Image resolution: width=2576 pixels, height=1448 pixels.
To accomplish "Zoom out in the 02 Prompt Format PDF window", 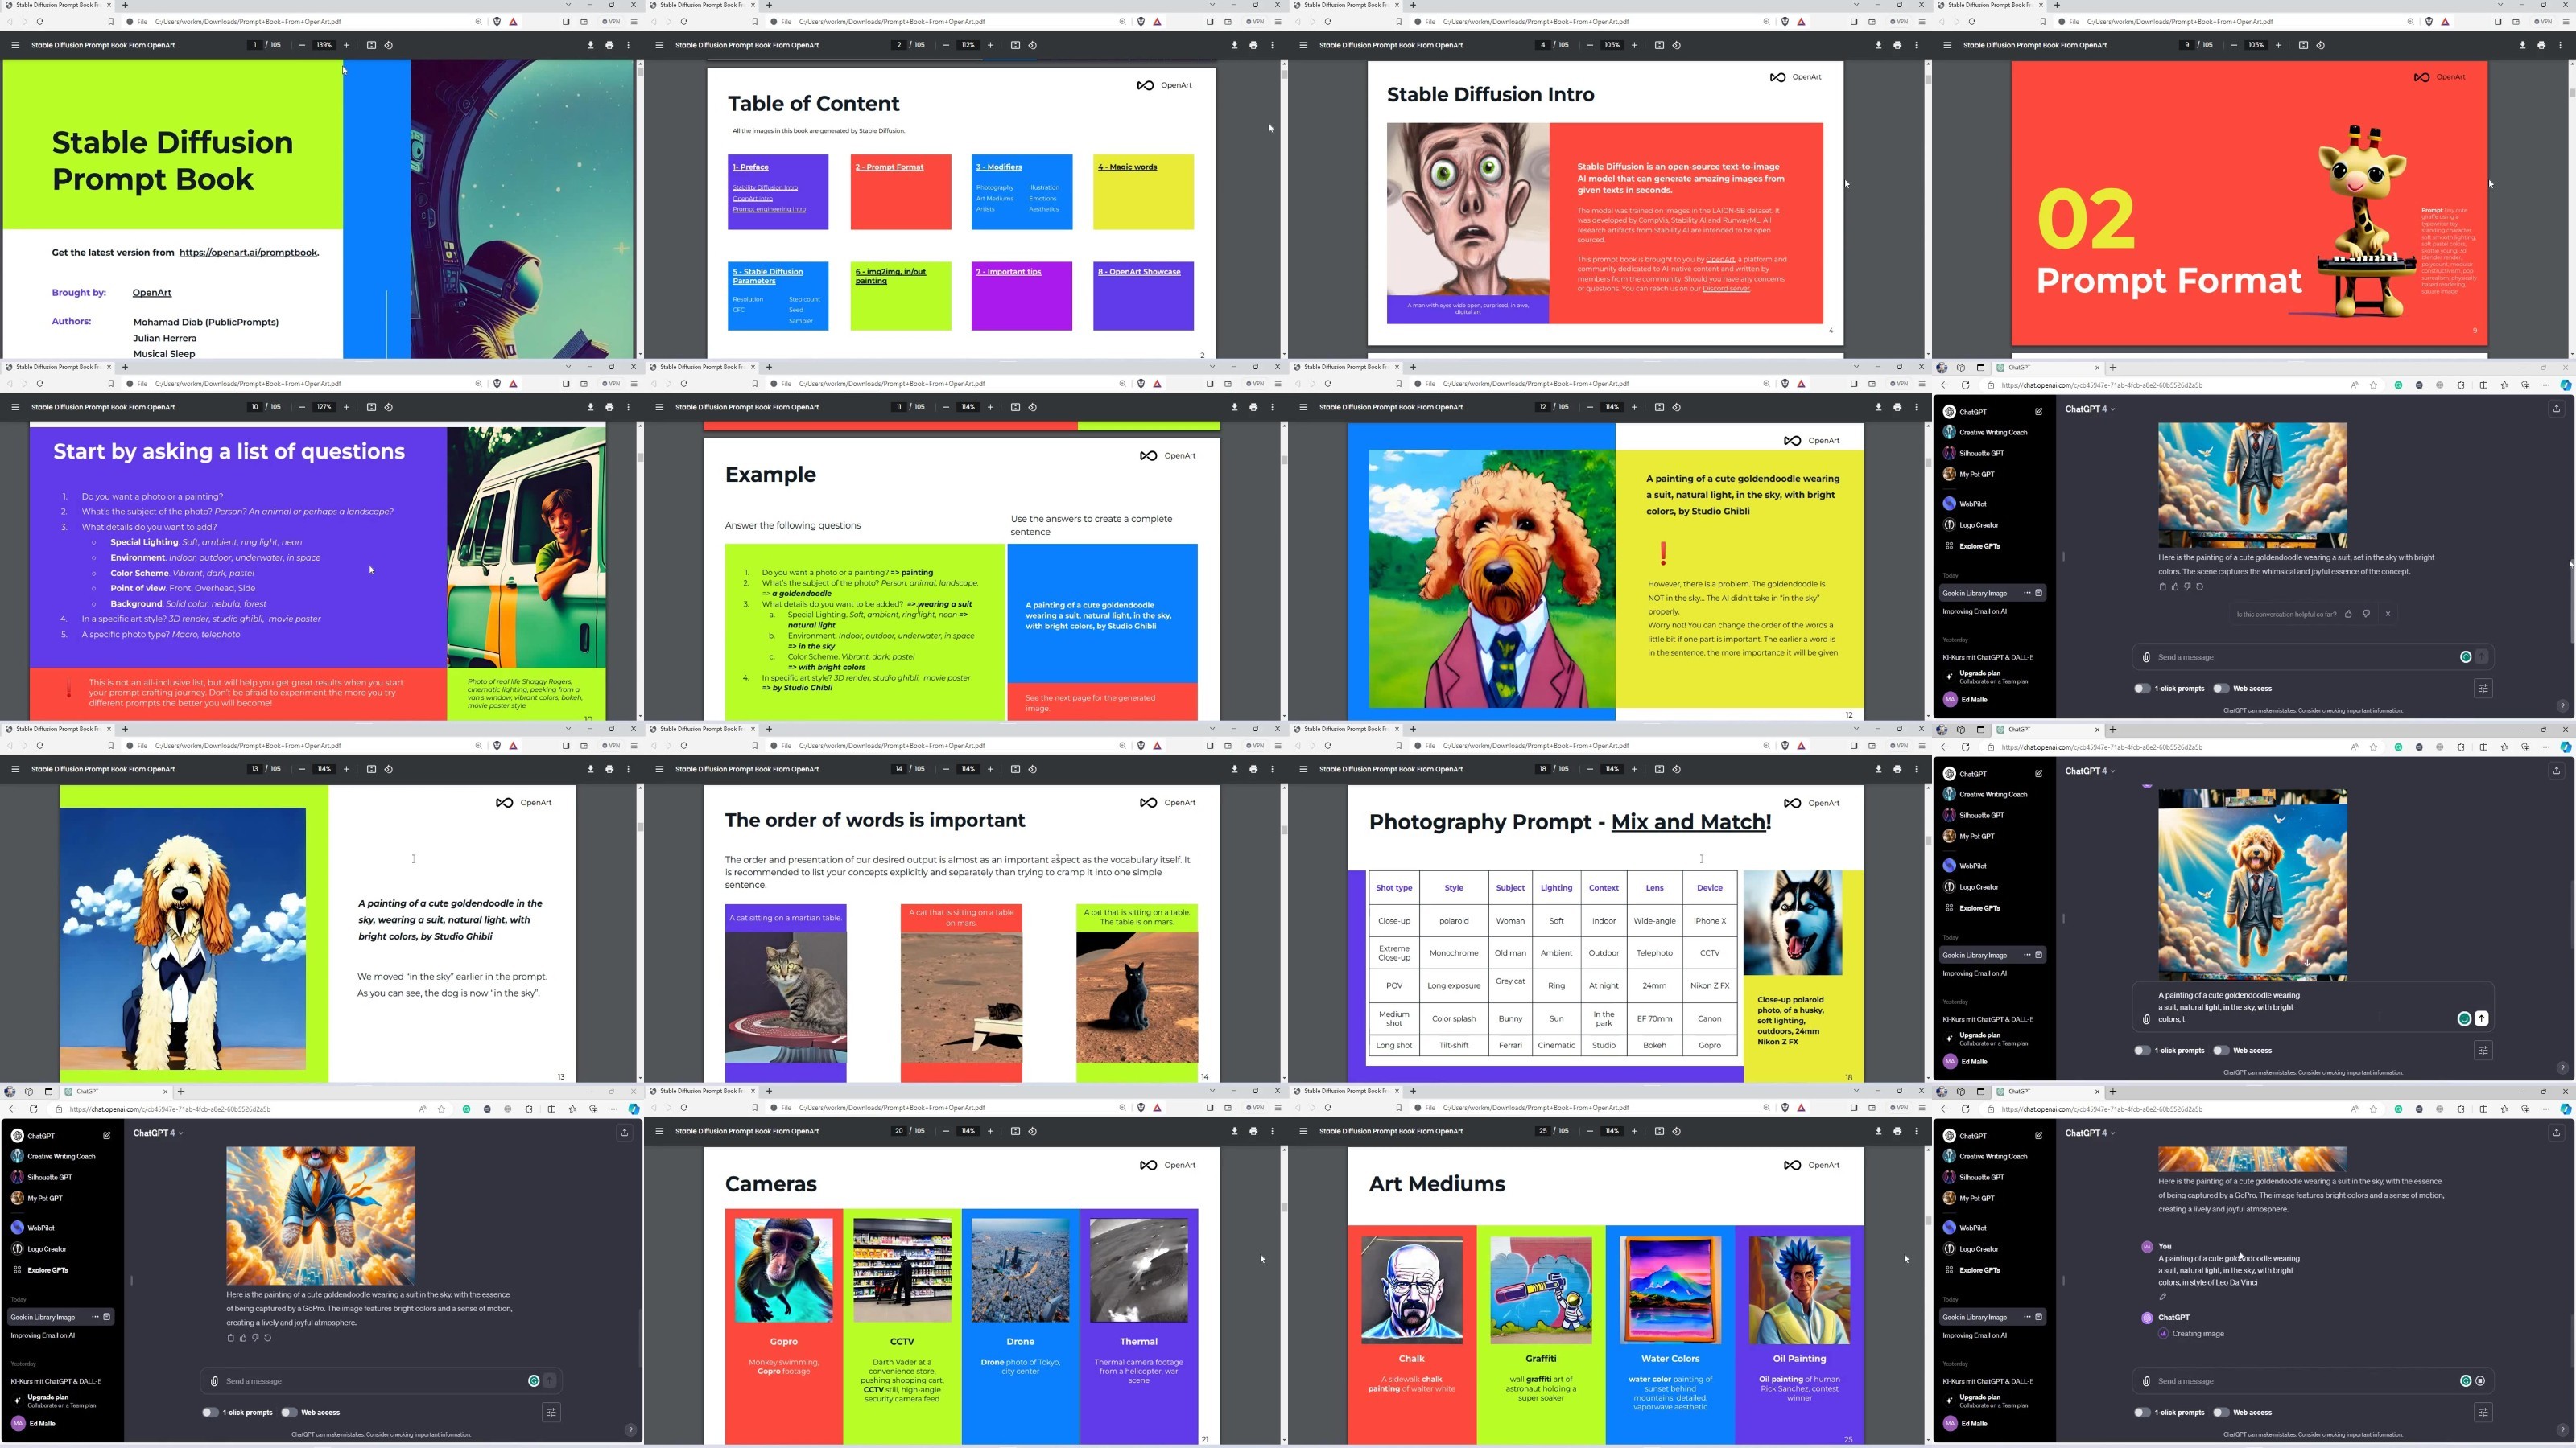I will coord(2233,45).
